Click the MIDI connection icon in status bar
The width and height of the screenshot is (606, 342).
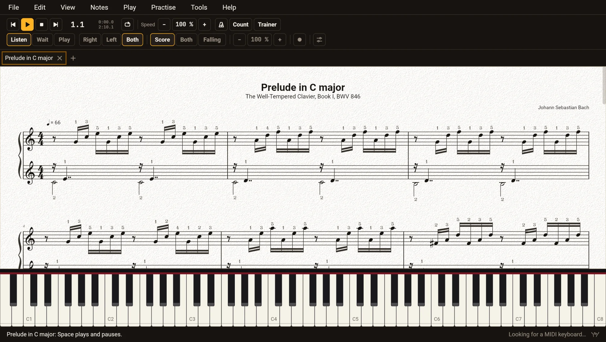[595, 334]
